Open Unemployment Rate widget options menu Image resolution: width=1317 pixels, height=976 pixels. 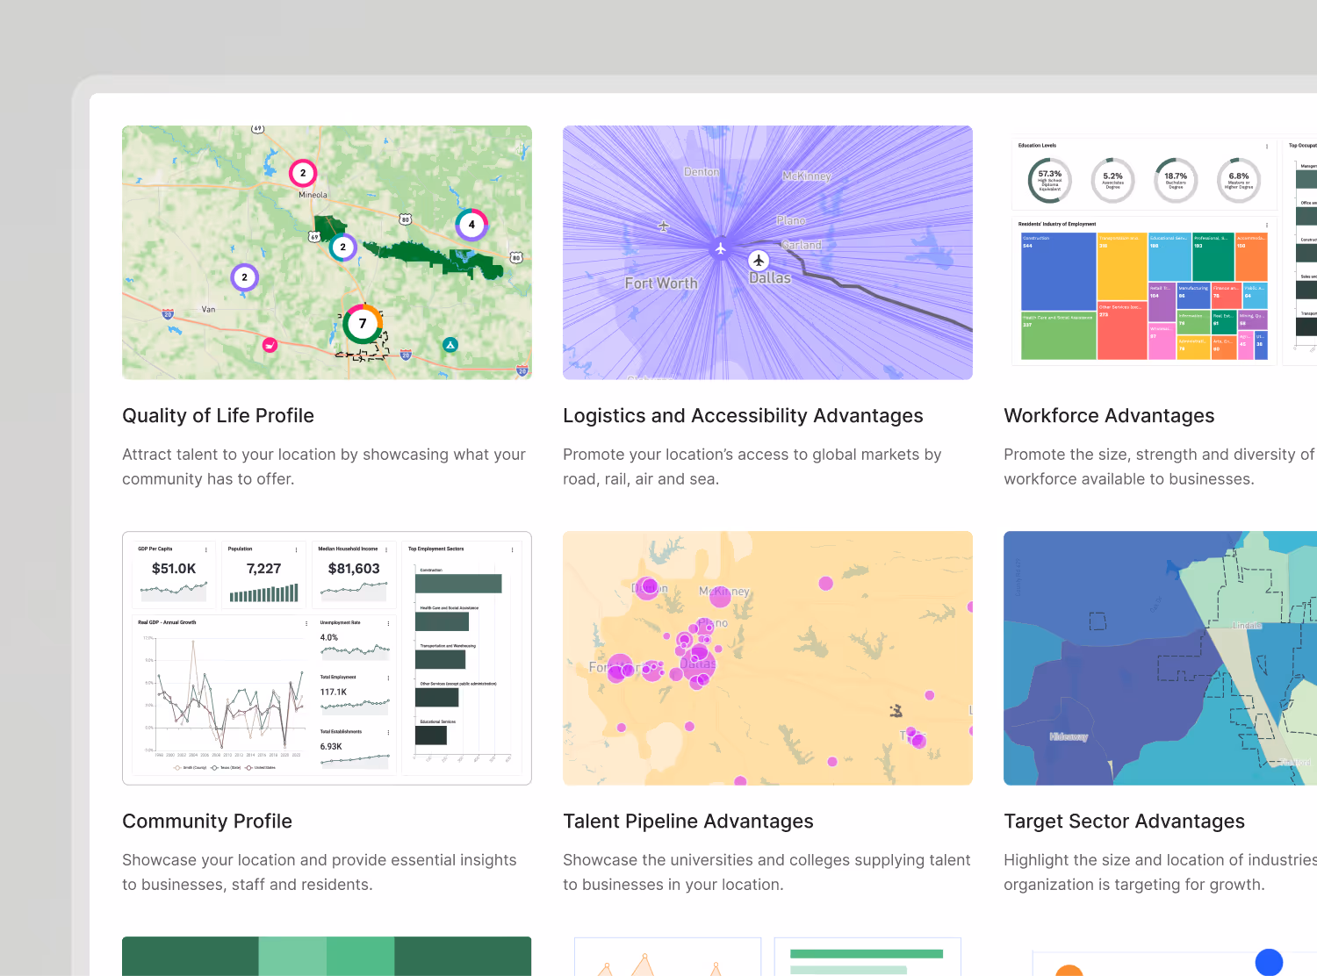pos(388,623)
